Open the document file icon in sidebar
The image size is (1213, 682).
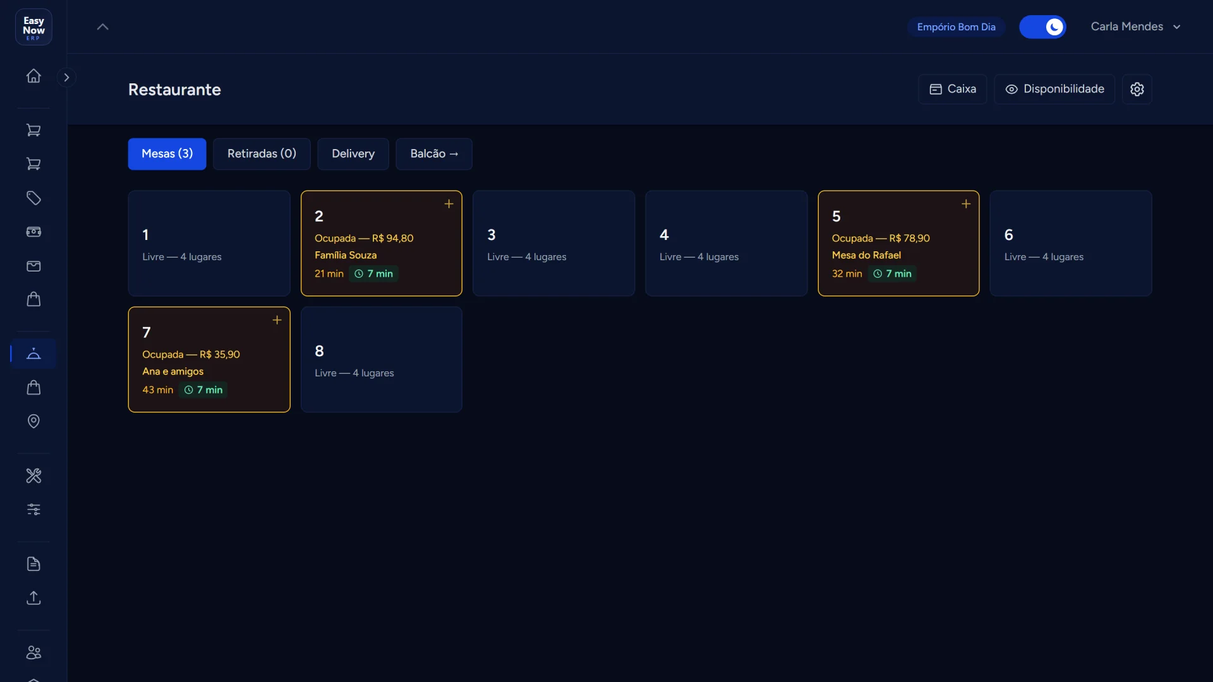(x=33, y=564)
